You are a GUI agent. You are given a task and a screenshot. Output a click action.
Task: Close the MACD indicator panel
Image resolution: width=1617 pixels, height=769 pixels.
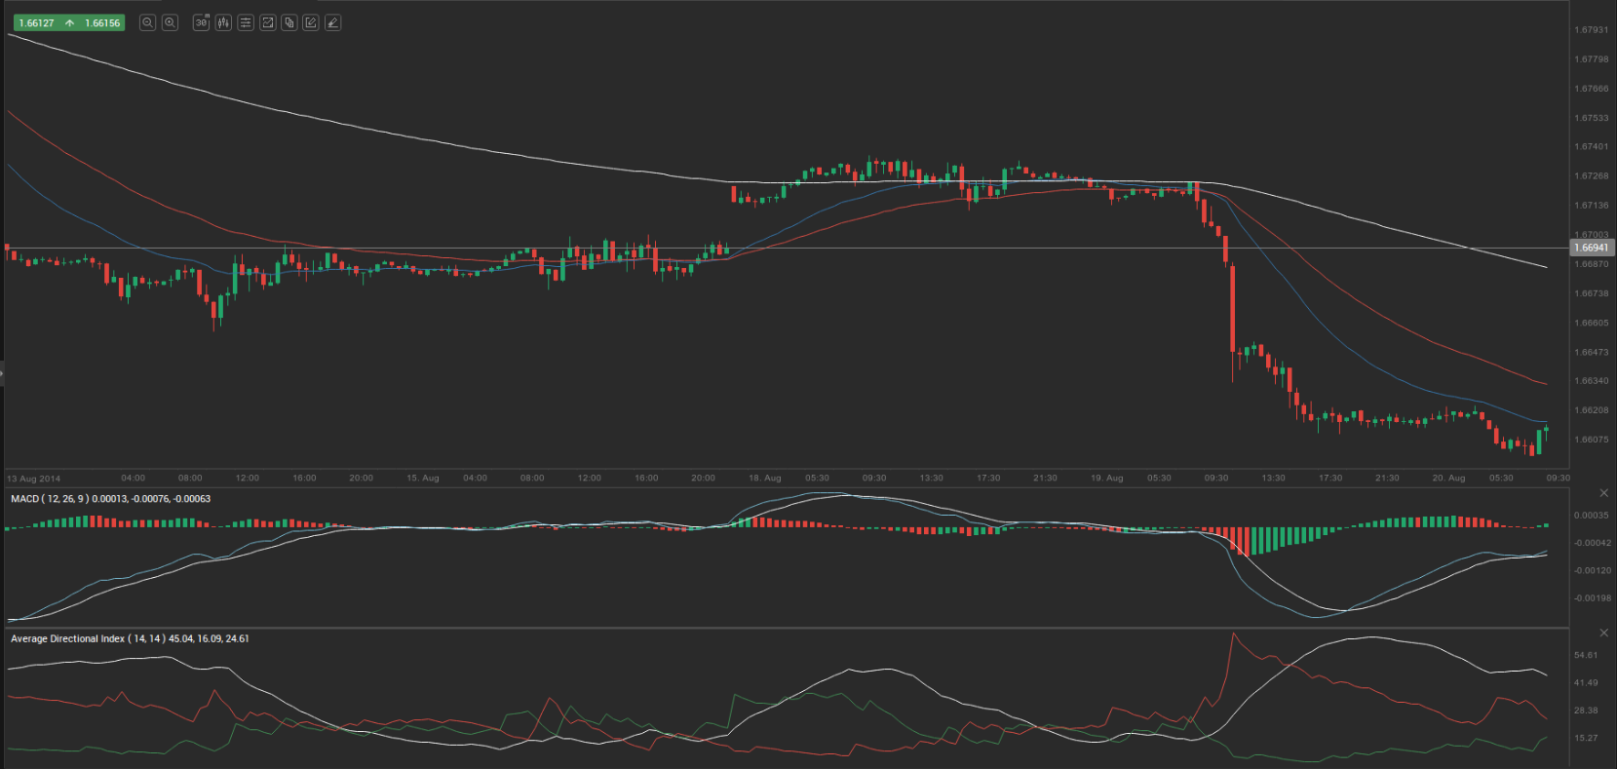[x=1603, y=493]
